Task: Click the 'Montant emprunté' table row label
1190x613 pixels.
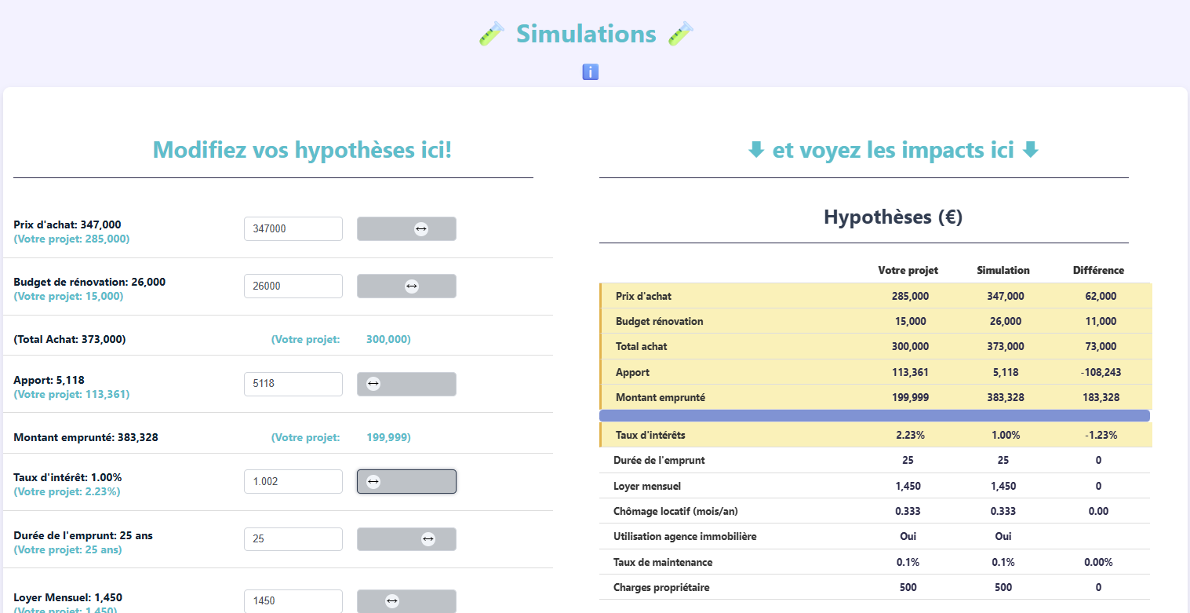Action: click(661, 397)
